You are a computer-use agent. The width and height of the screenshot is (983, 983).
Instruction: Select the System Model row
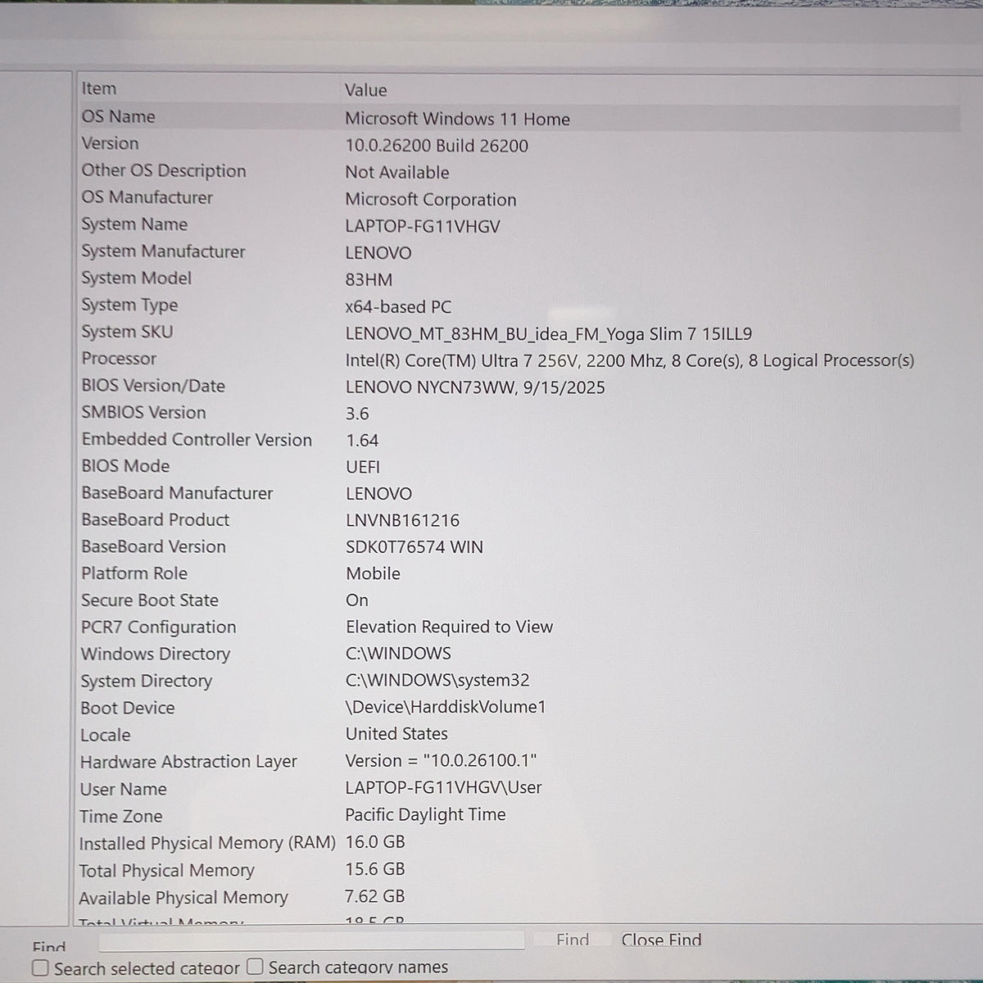[519, 279]
